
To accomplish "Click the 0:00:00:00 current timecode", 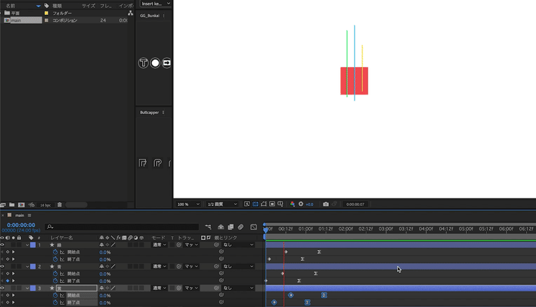I will click(x=21, y=225).
